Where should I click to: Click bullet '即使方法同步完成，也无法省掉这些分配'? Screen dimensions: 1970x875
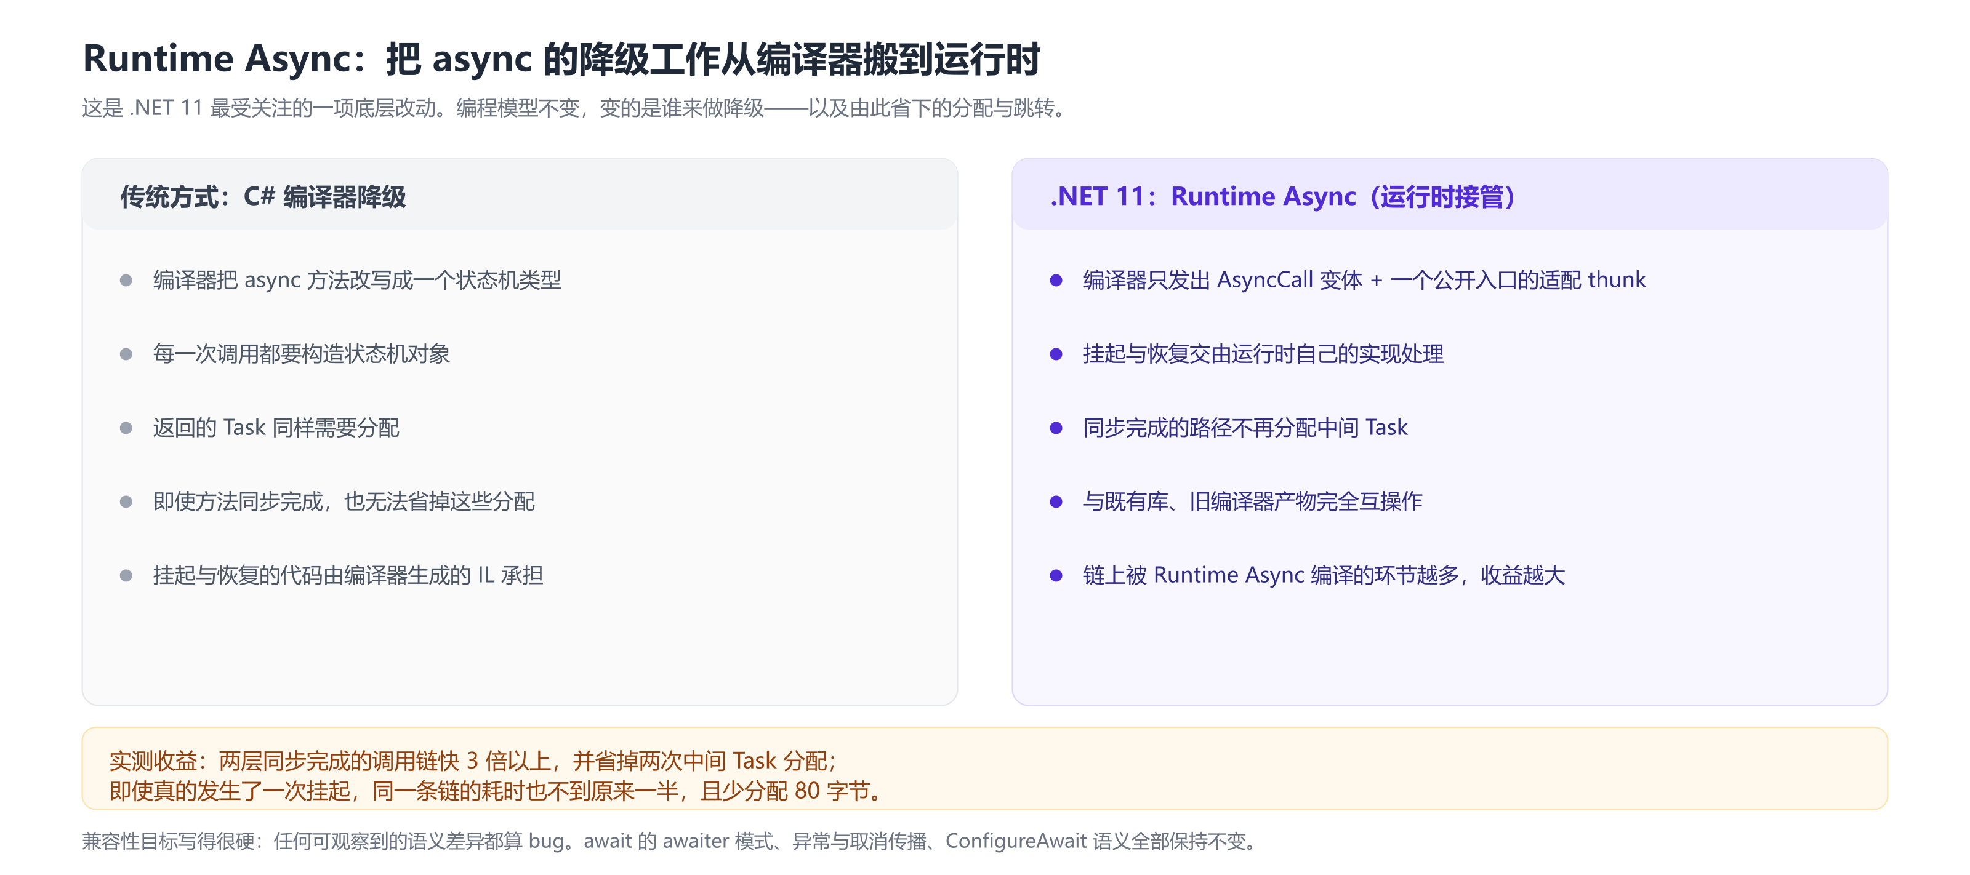point(344,501)
